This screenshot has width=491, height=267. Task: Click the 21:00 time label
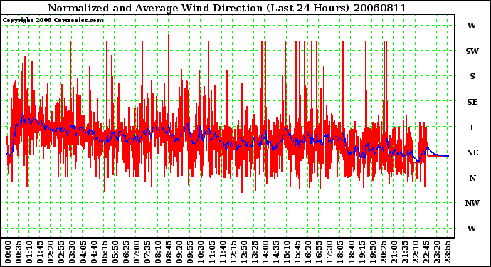[x=394, y=252]
